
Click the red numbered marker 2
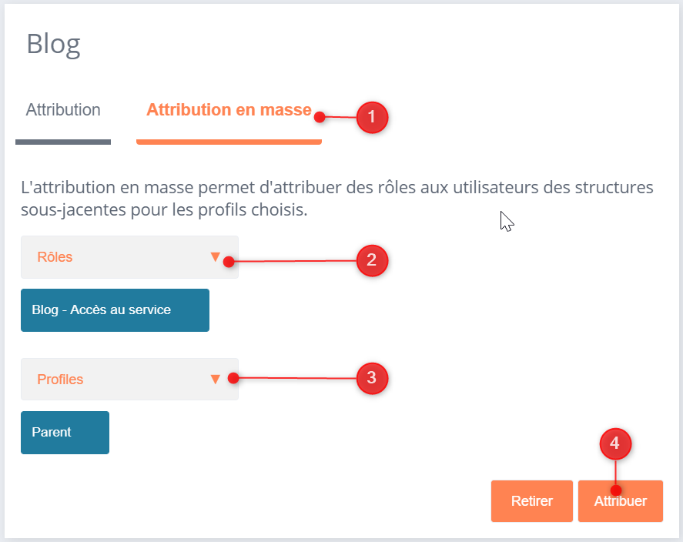tap(372, 260)
